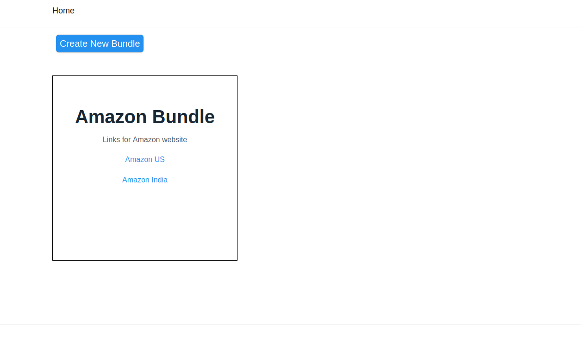Start creating a new bundle

point(100,44)
